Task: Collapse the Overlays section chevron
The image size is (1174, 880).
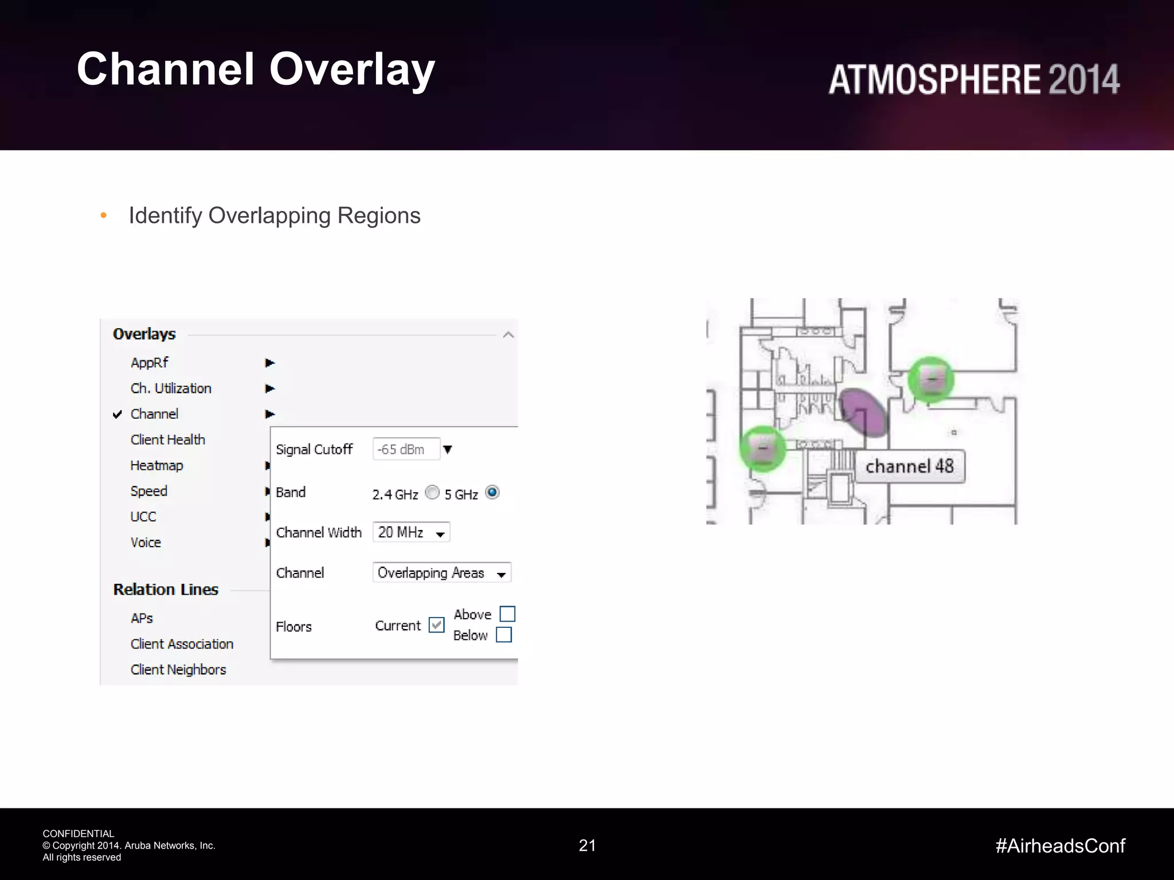Action: click(508, 335)
